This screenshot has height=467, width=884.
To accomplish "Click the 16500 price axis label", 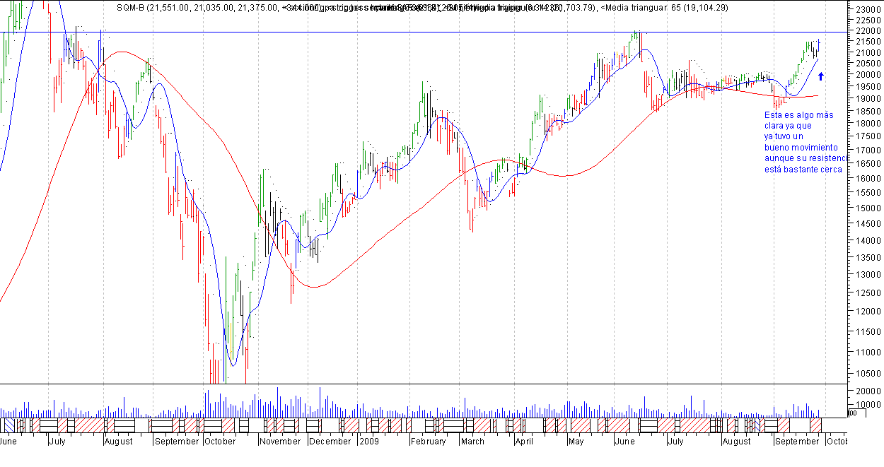I will (x=867, y=164).
